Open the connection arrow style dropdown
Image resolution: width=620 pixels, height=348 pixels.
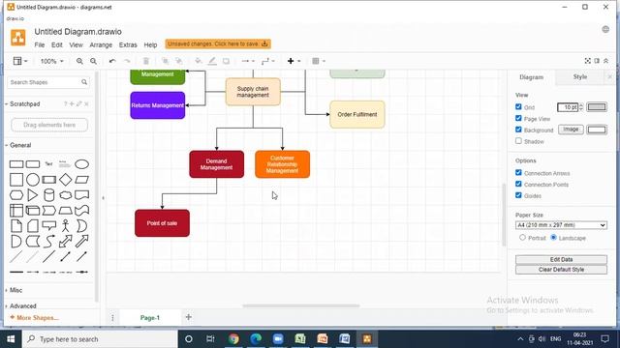(x=248, y=61)
